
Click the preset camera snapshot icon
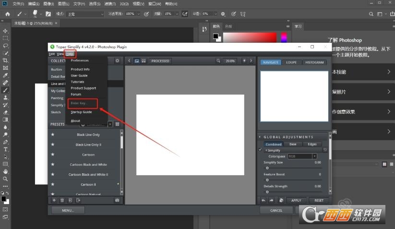coord(117,200)
